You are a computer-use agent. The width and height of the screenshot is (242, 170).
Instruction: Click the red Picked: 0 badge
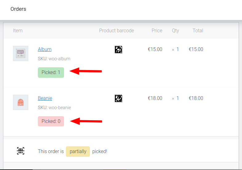tap(51, 121)
